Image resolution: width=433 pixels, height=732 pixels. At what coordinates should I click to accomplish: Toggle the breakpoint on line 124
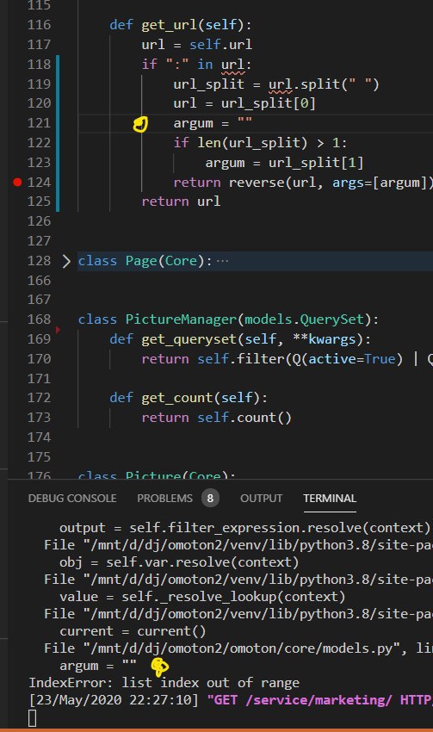pos(17,182)
